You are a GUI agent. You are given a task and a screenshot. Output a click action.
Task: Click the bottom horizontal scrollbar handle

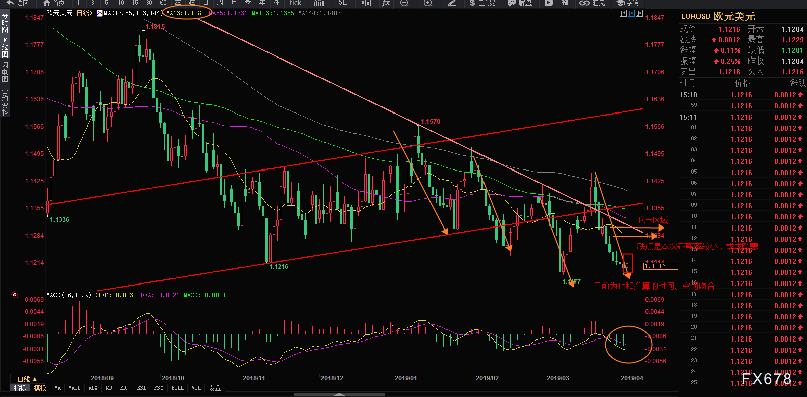tap(339, 394)
